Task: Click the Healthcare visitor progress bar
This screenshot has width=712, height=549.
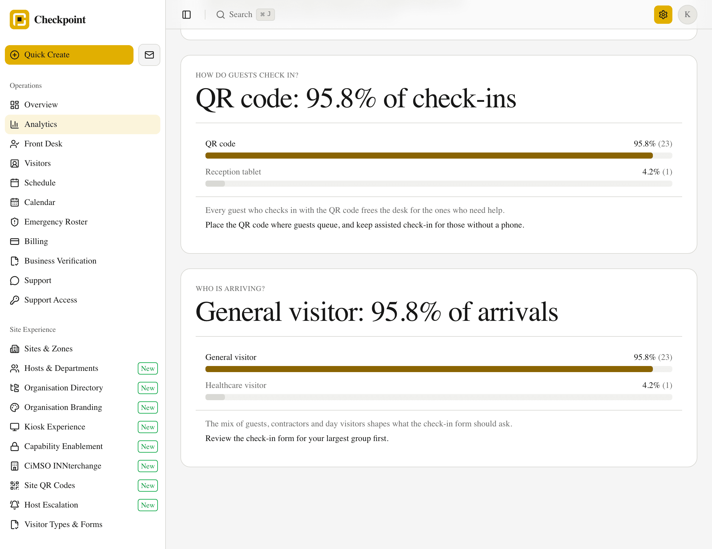Action: point(439,397)
